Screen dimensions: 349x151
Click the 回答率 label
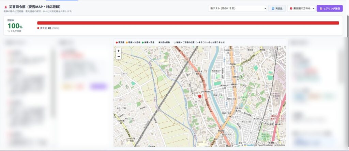[x=11, y=20]
